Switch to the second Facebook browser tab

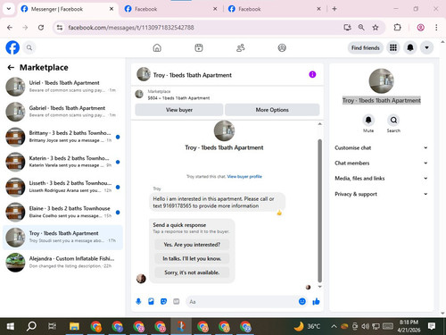click(171, 9)
